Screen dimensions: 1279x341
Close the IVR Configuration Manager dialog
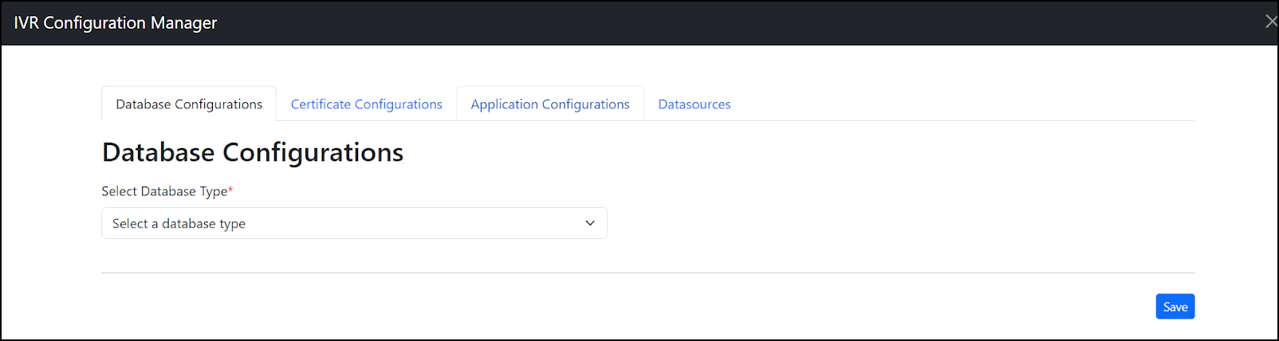click(1270, 22)
